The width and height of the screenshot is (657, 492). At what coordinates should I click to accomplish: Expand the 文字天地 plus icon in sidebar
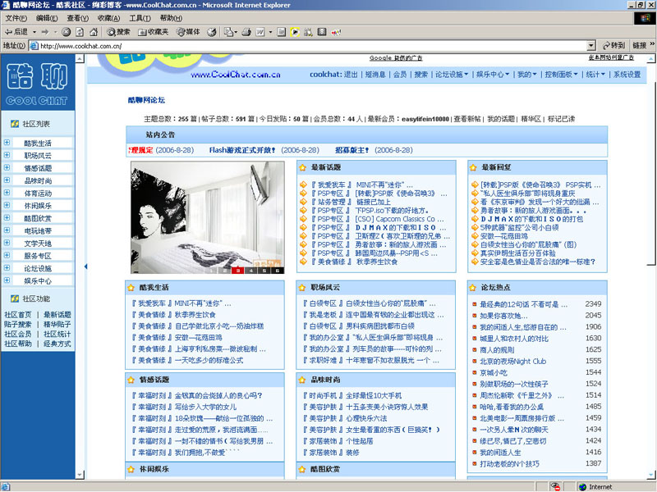point(7,243)
